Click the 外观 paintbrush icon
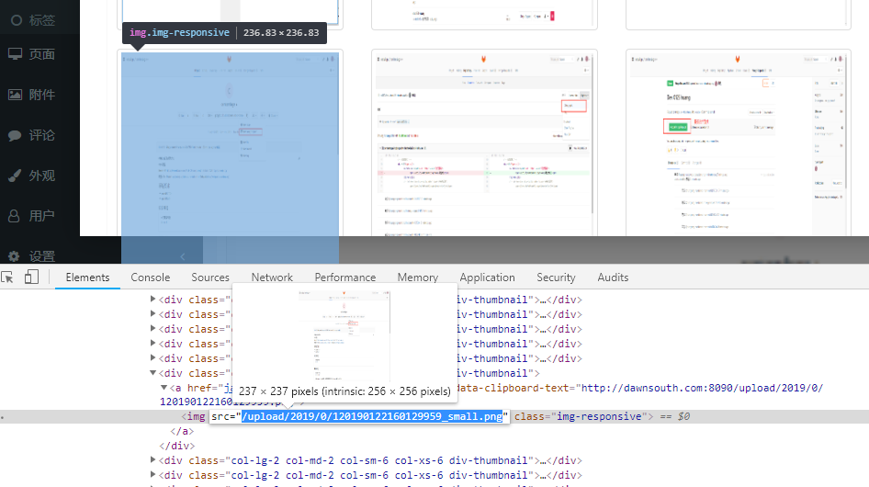 pyautogui.click(x=15, y=176)
